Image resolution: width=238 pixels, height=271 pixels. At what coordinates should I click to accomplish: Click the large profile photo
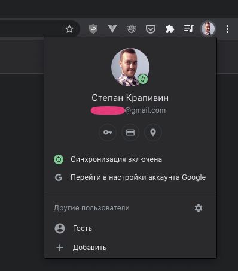(130, 67)
